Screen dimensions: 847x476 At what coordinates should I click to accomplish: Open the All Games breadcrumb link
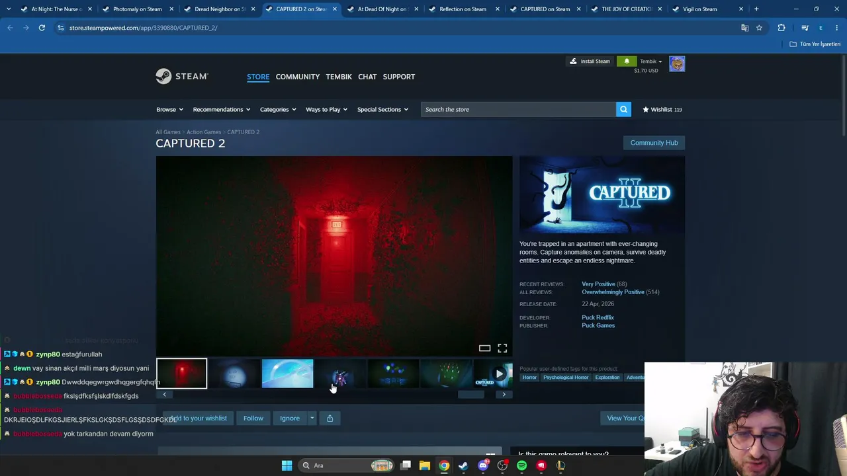pos(168,132)
